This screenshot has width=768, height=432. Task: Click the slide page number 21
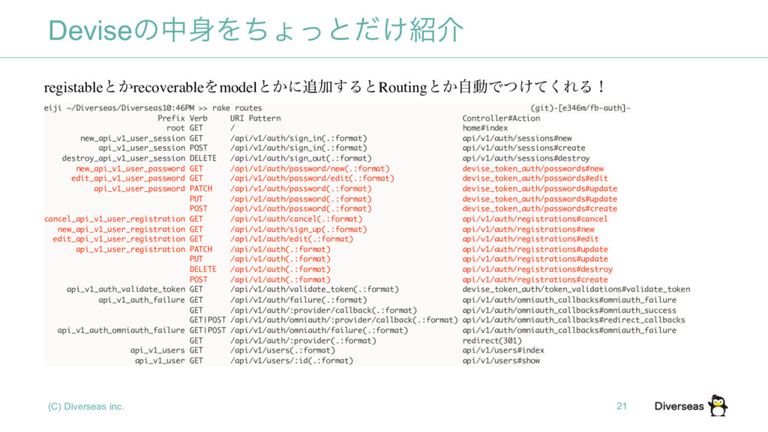tap(622, 406)
